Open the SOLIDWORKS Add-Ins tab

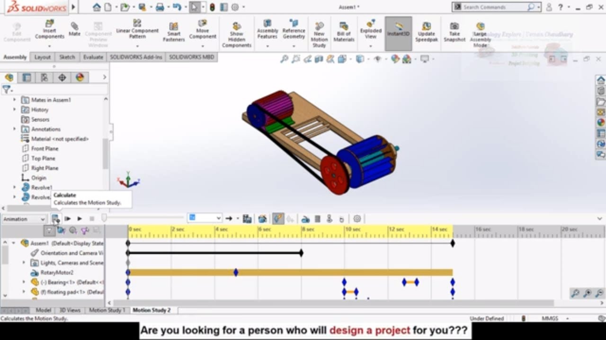click(136, 57)
